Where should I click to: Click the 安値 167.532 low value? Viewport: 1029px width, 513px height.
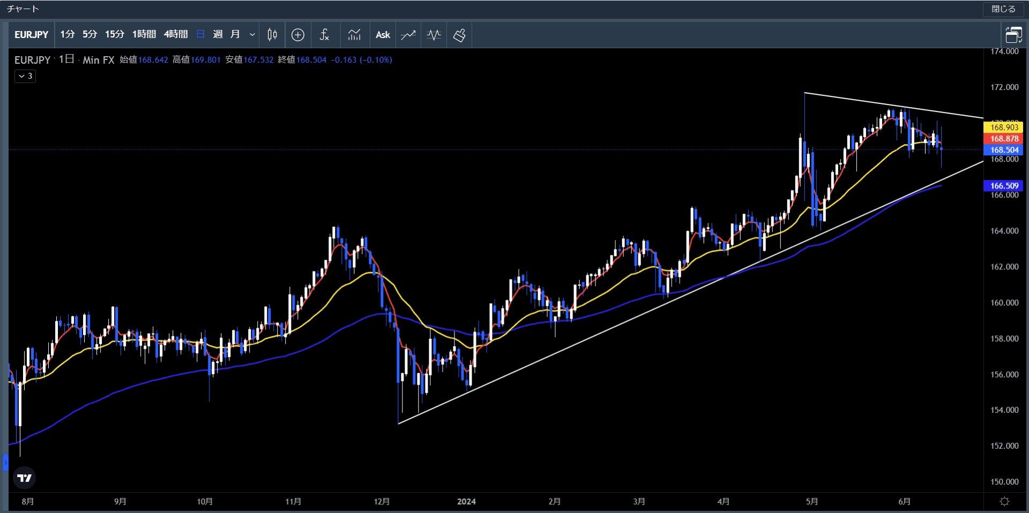pos(249,60)
